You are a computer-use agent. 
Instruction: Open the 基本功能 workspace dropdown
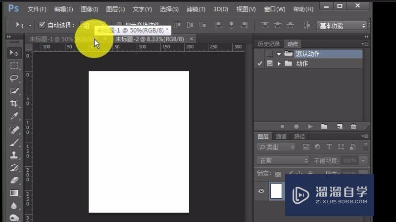click(x=343, y=26)
